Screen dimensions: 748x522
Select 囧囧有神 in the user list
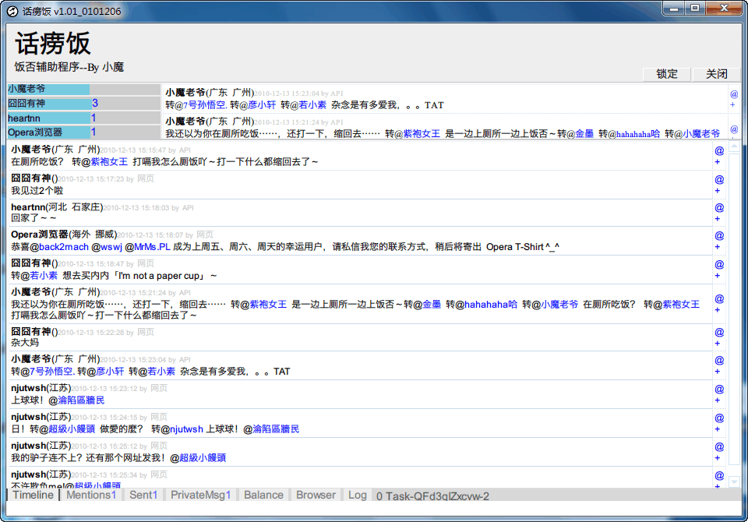(x=48, y=104)
